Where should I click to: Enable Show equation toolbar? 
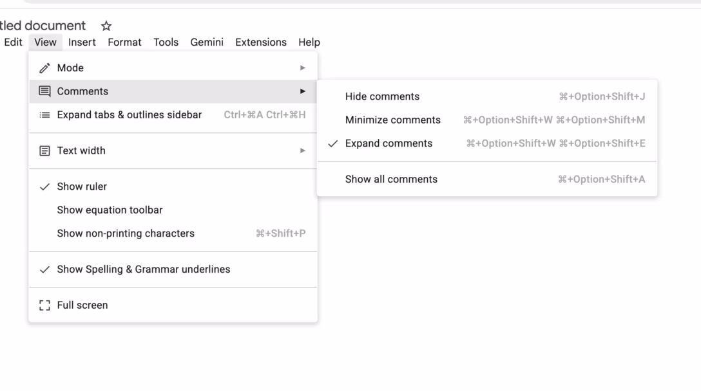tap(173, 210)
